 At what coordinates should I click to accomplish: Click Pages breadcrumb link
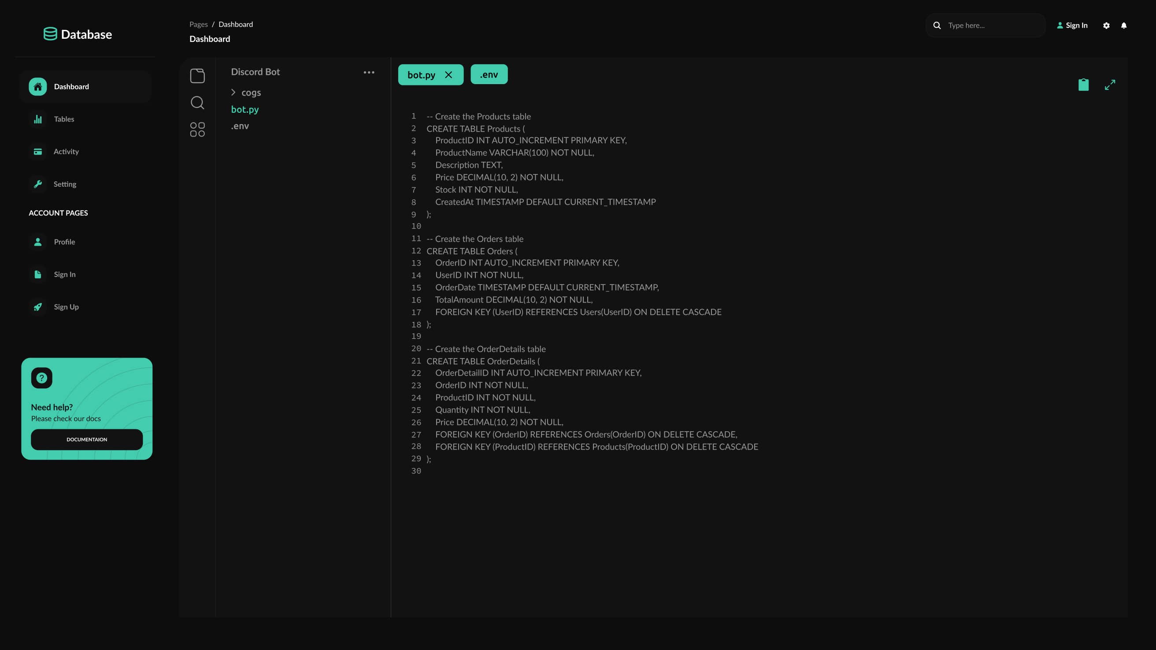click(198, 24)
